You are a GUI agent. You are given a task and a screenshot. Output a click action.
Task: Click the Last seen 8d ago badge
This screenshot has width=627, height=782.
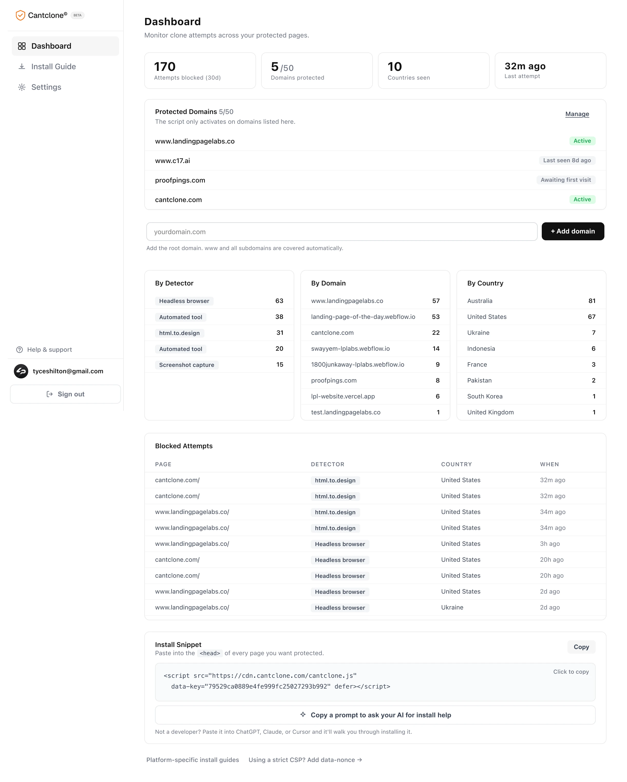(567, 160)
